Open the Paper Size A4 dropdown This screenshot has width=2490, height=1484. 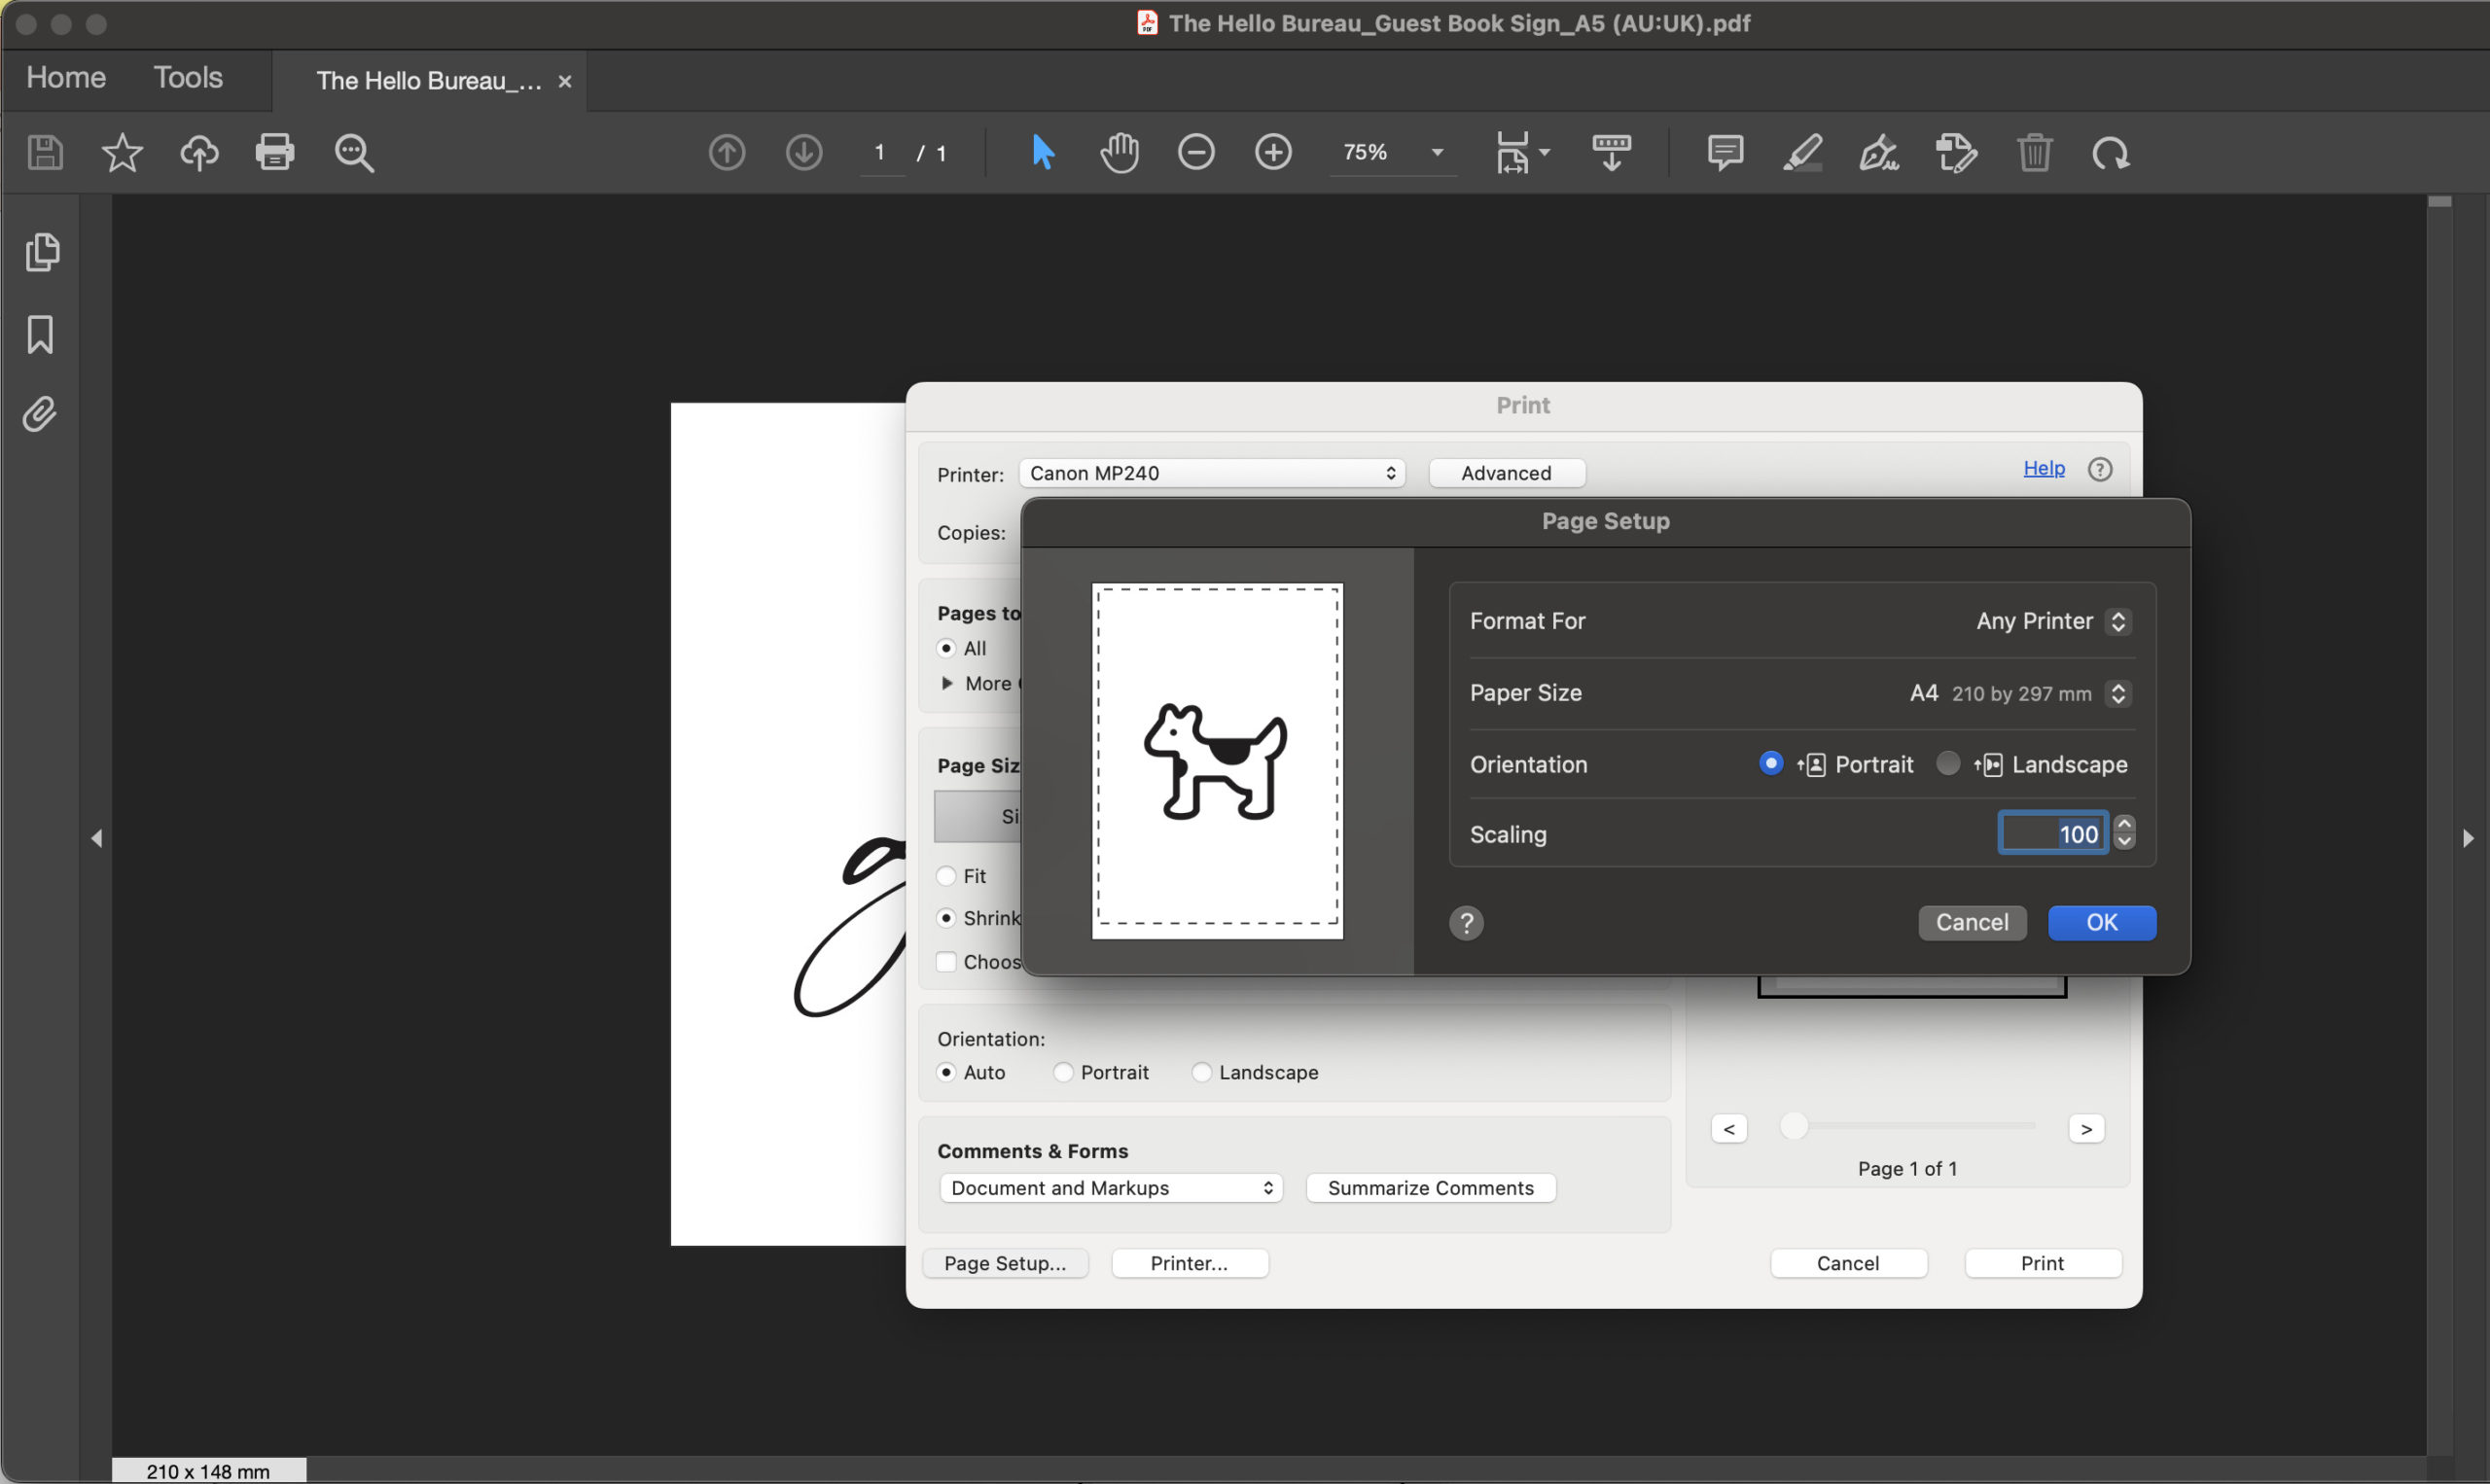coord(2118,692)
